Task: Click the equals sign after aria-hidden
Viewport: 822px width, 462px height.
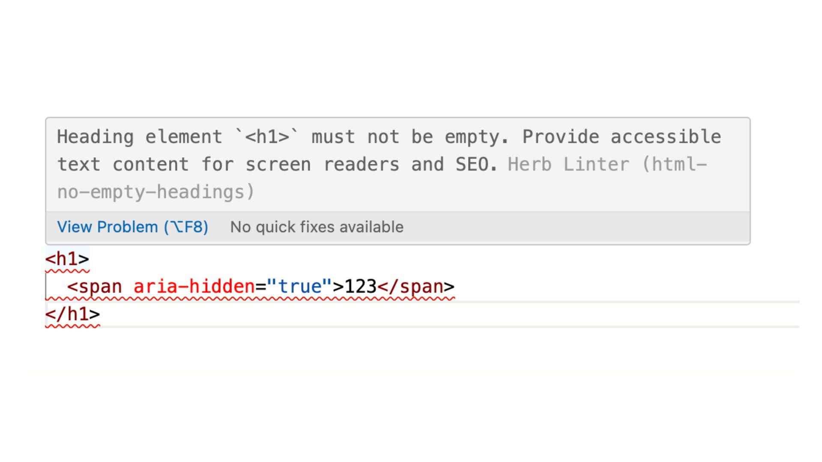Action: [x=261, y=287]
